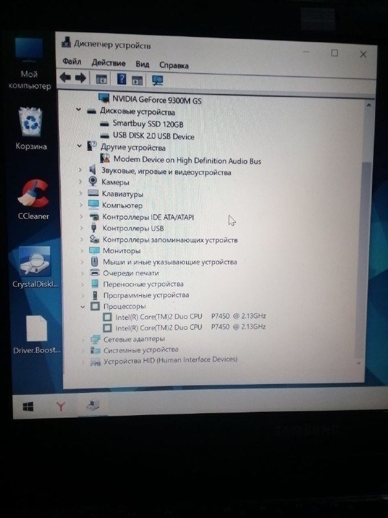Click the scrollbar down arrow in device list

[x=360, y=363]
